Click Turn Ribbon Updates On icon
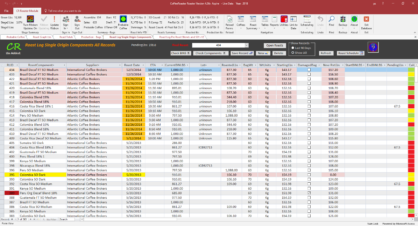418x226 pixels. click(30, 19)
